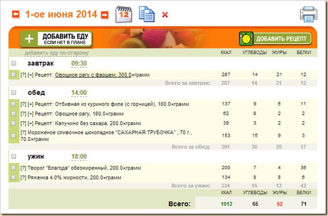Check the Творог Благода row checkbox
Screen dimensions: 328x216
pyautogui.click(x=13, y=168)
